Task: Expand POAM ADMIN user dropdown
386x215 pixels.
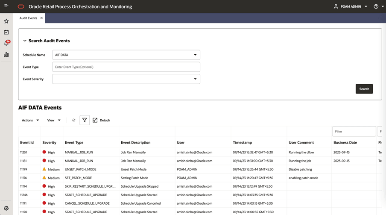Action: [x=366, y=6]
